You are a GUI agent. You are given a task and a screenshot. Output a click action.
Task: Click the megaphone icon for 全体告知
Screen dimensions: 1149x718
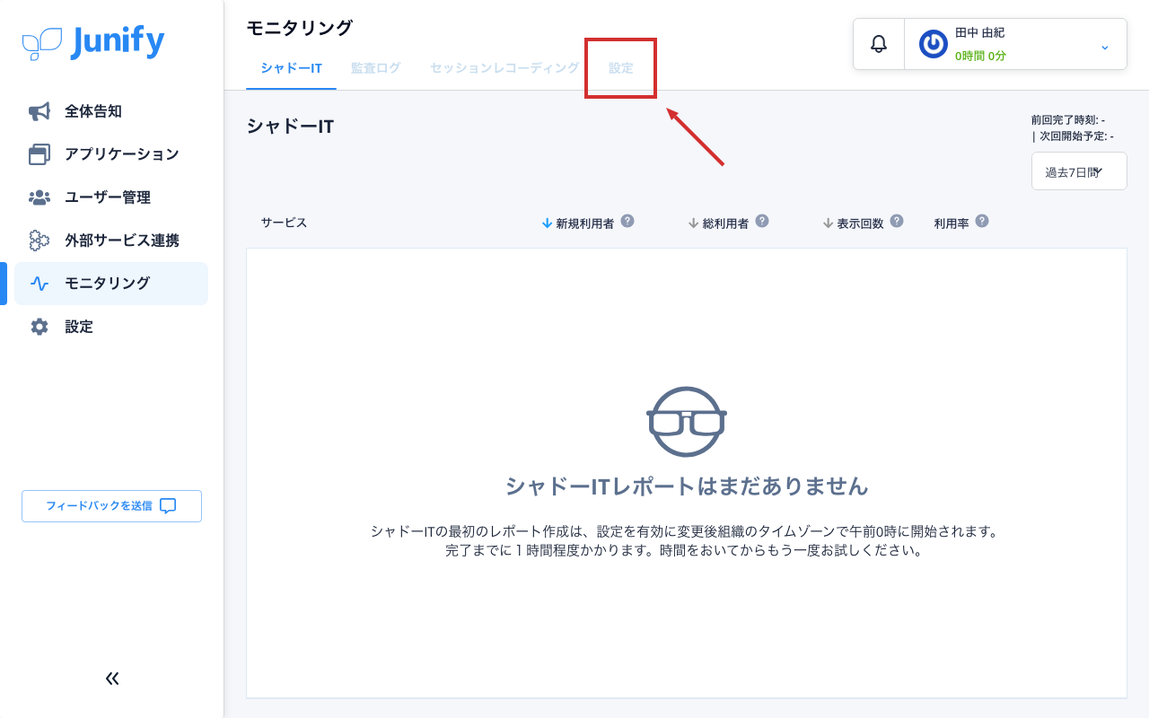pos(39,111)
